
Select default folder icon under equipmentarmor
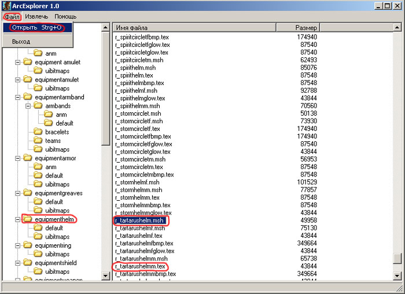(38, 175)
